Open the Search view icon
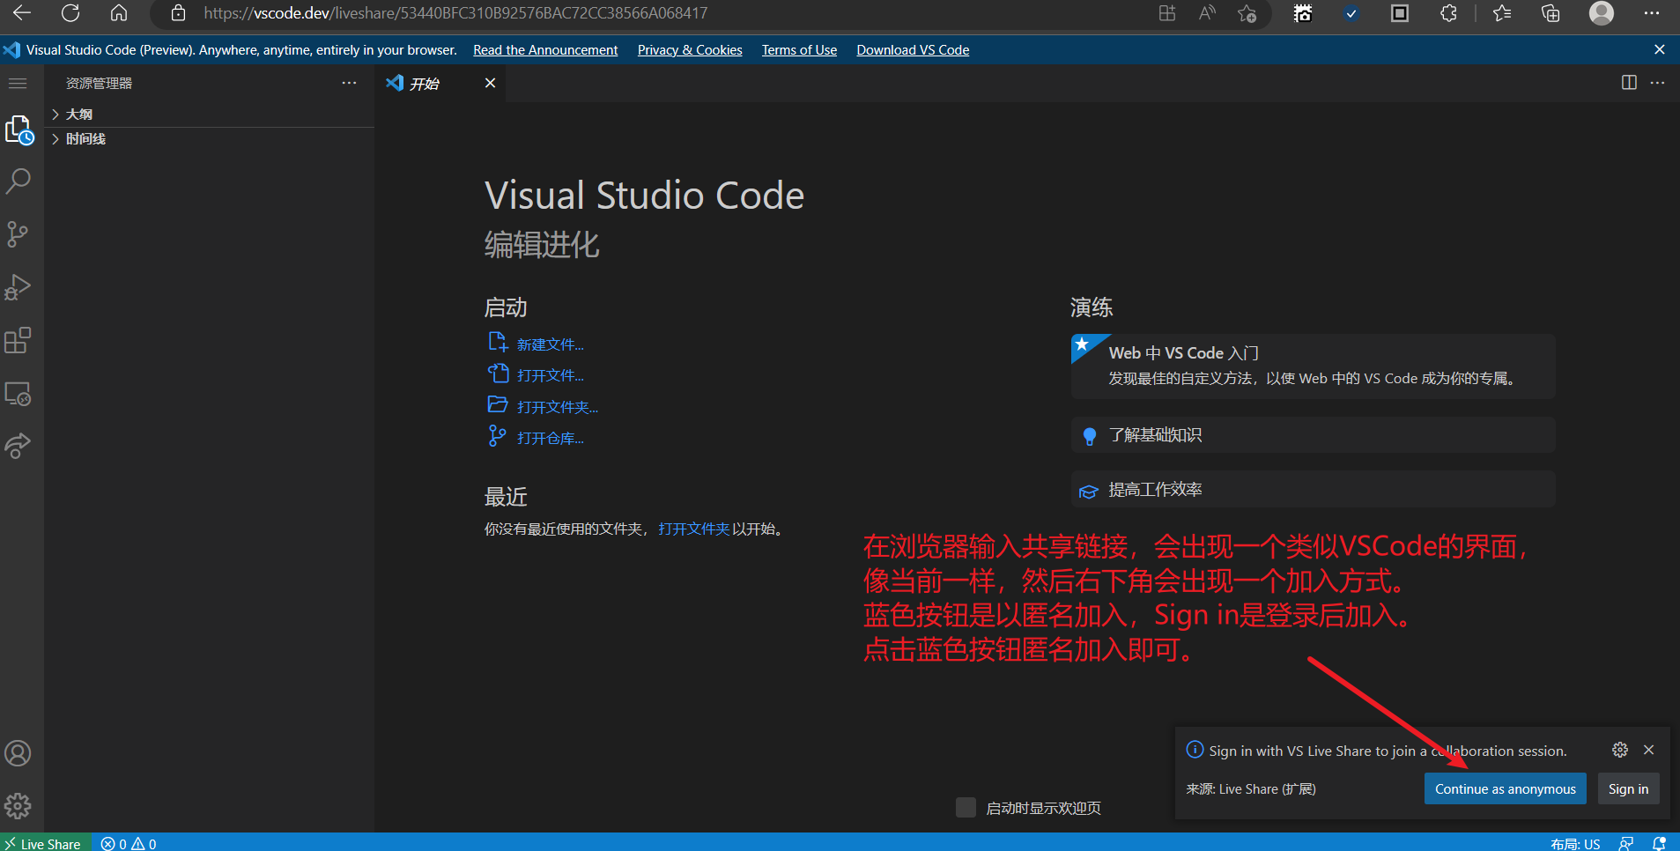 coord(19,181)
